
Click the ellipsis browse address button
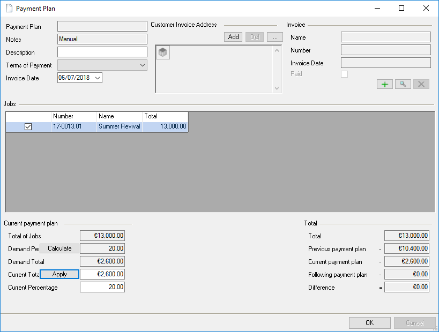pyautogui.click(x=274, y=37)
